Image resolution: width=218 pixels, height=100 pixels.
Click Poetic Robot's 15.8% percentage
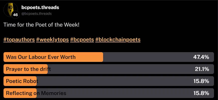(201, 81)
